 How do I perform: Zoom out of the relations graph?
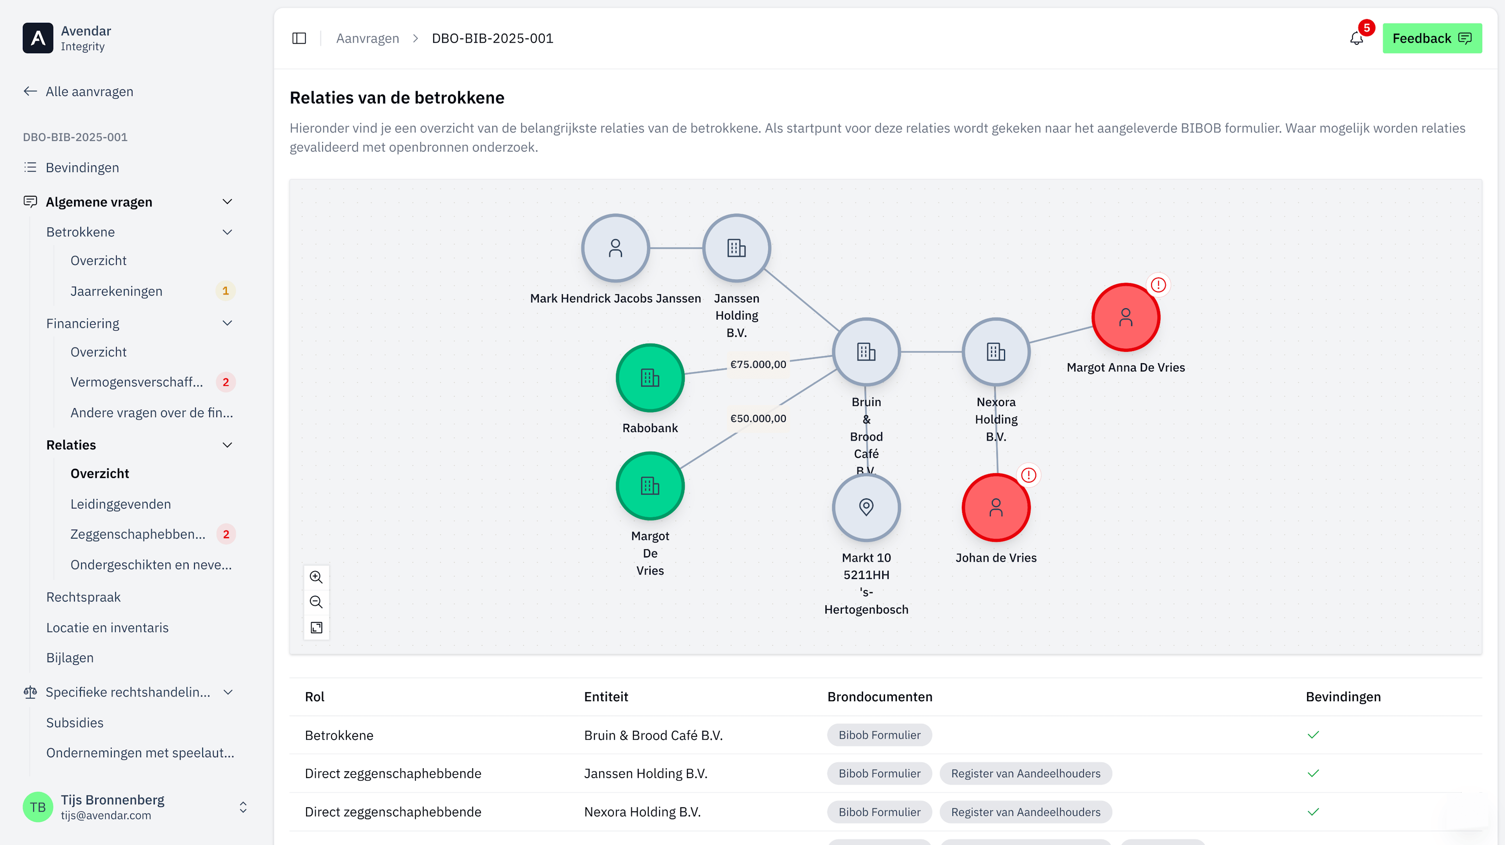pyautogui.click(x=316, y=602)
